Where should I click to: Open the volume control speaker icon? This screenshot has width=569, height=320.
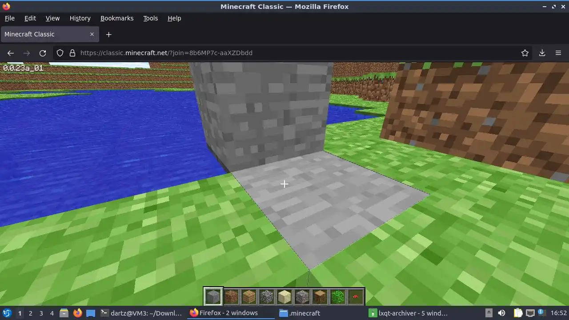[501, 313]
